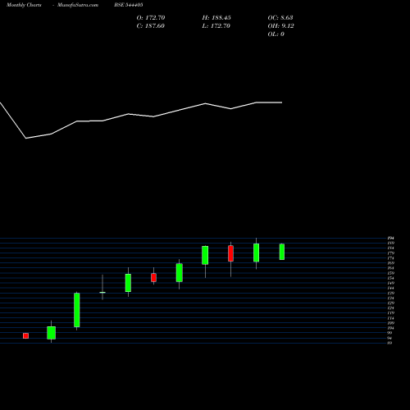This screenshot has width=410, height=410.
Task: Select the high value 'H: 188.45'
Action: click(x=216, y=17)
